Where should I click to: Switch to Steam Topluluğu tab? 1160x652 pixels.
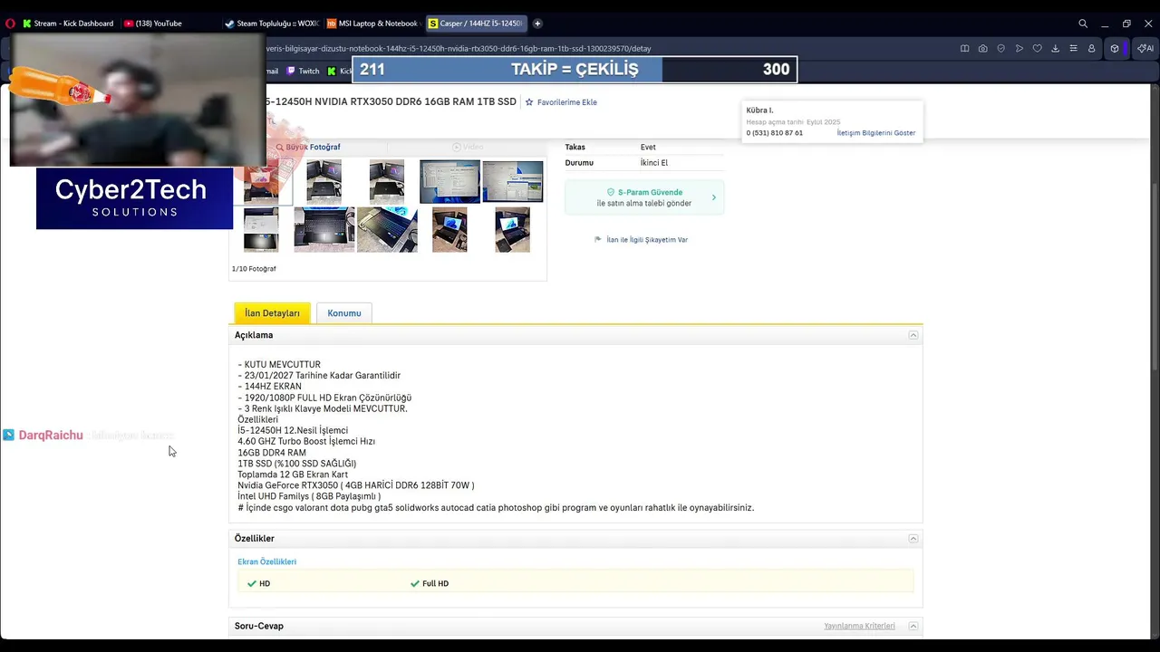[x=271, y=24]
